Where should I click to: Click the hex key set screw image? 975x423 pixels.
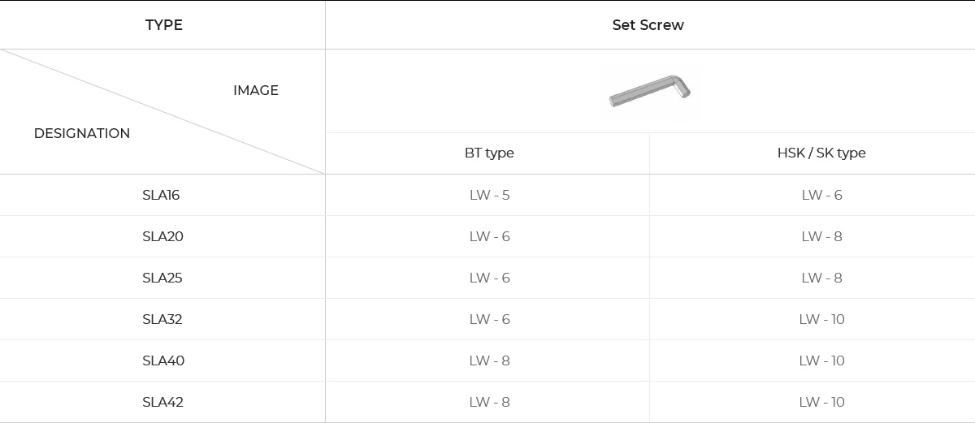649,92
